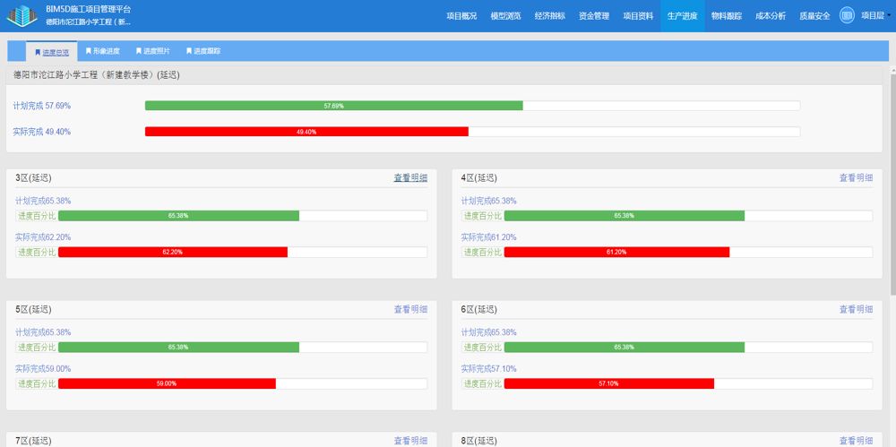Open the 项目层 dropdown menu
Screen dimensions: 896x447
pos(875,16)
